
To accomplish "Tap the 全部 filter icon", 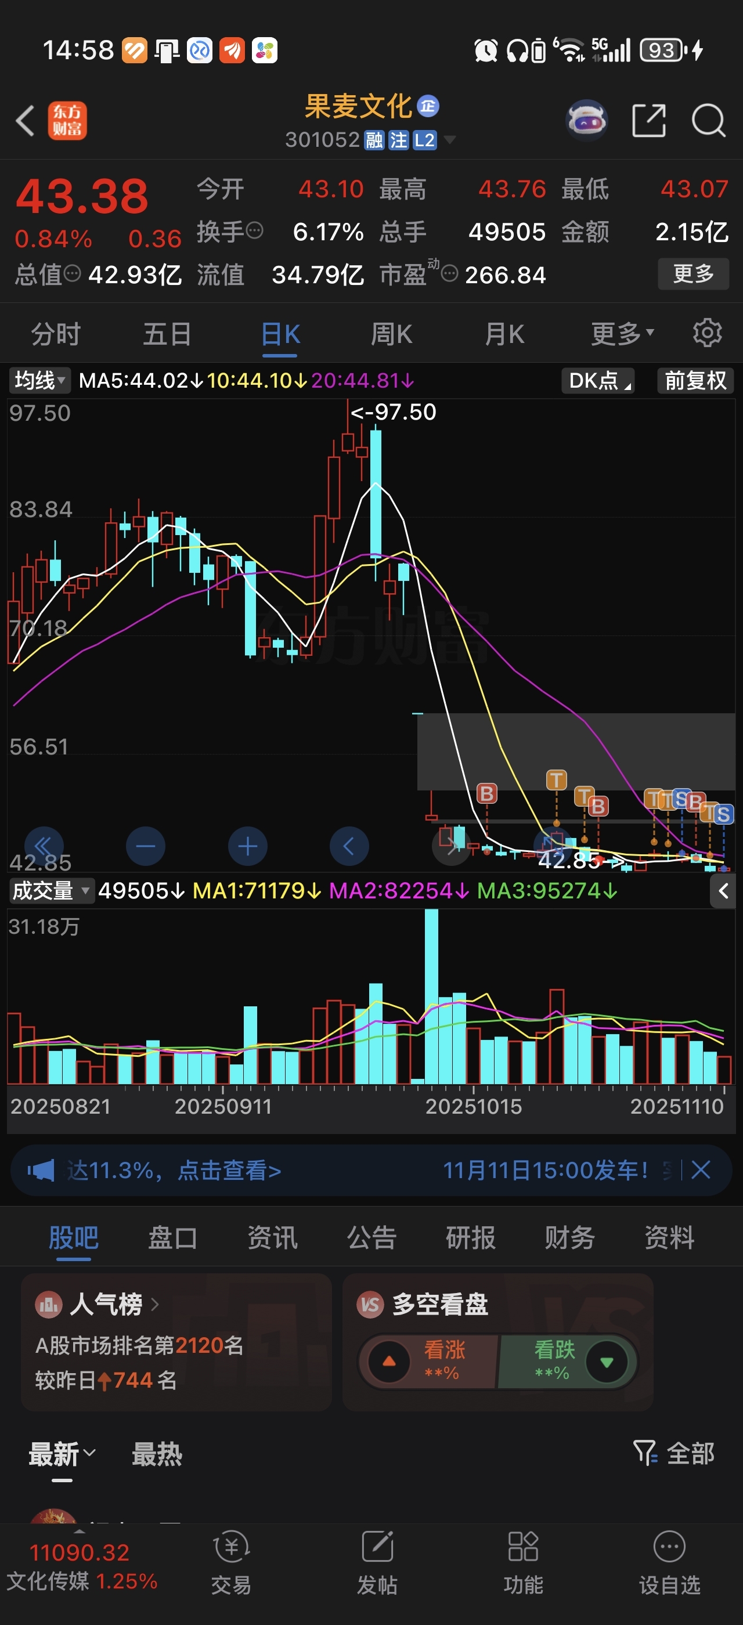I will pyautogui.click(x=645, y=1453).
